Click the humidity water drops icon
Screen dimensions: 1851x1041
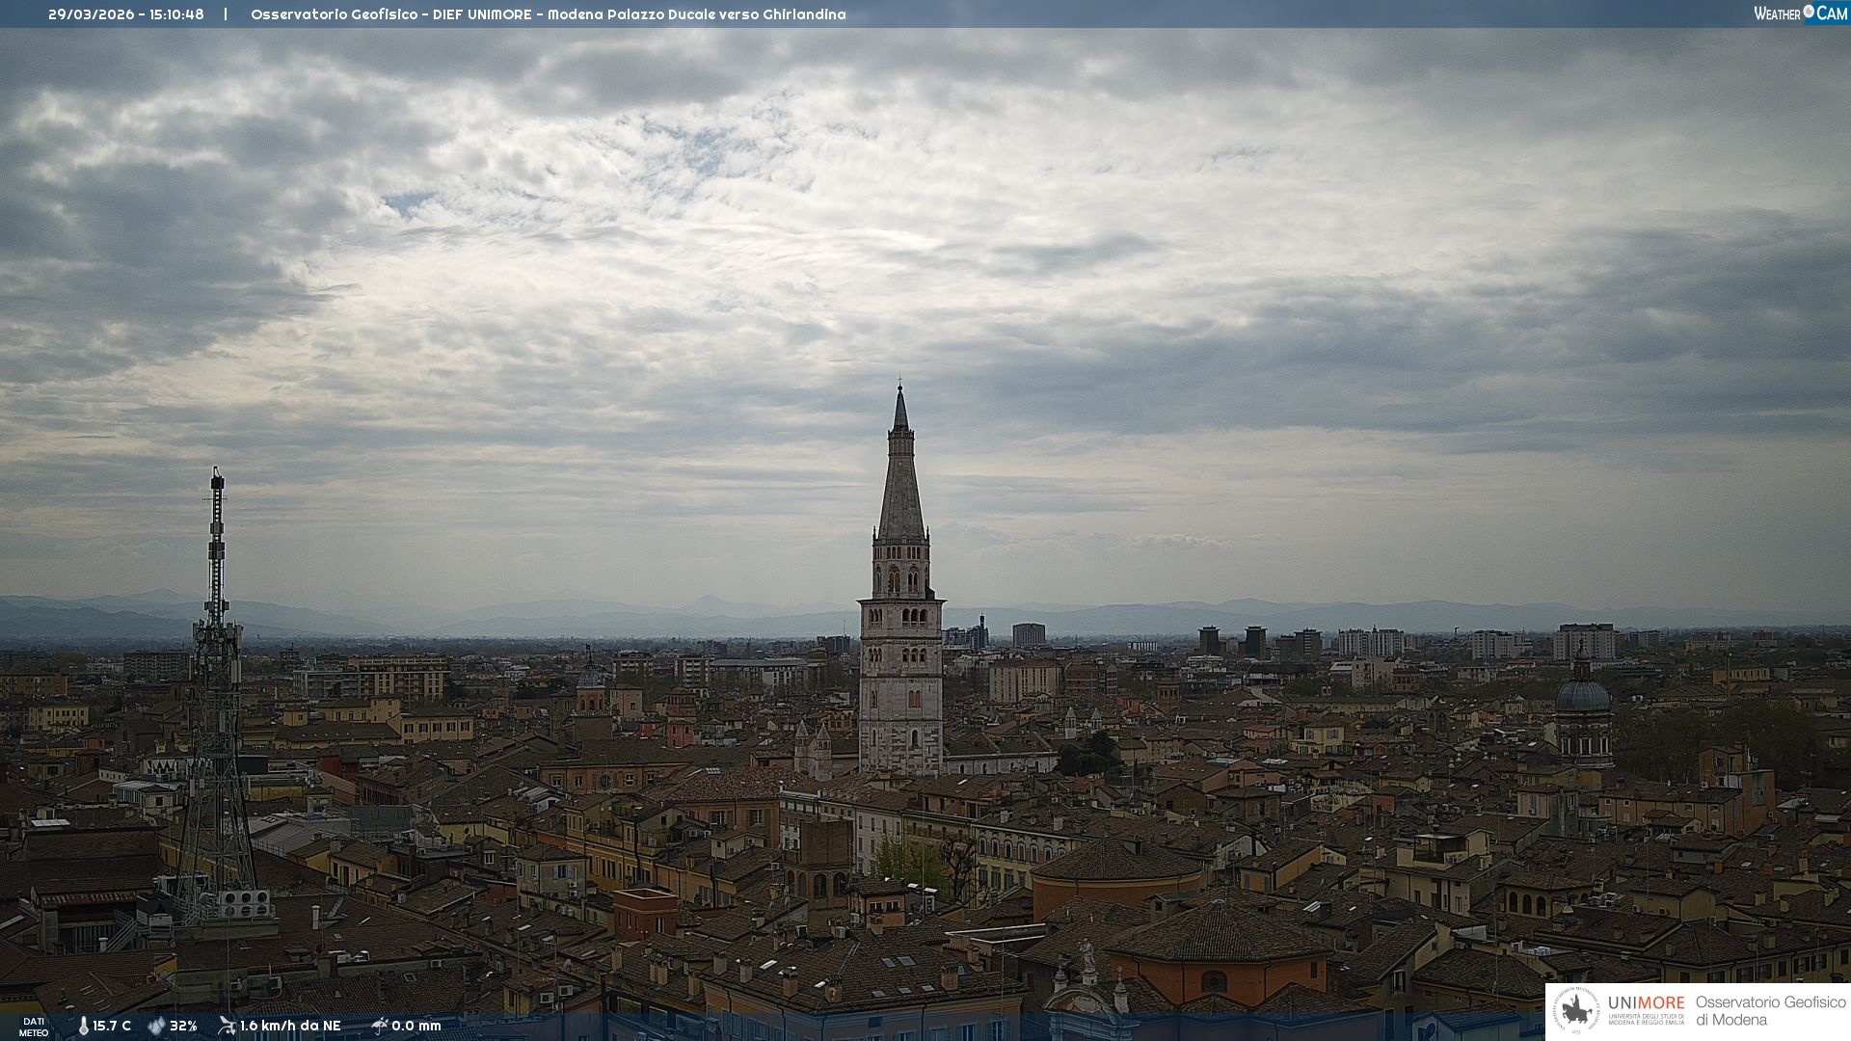click(x=156, y=1026)
